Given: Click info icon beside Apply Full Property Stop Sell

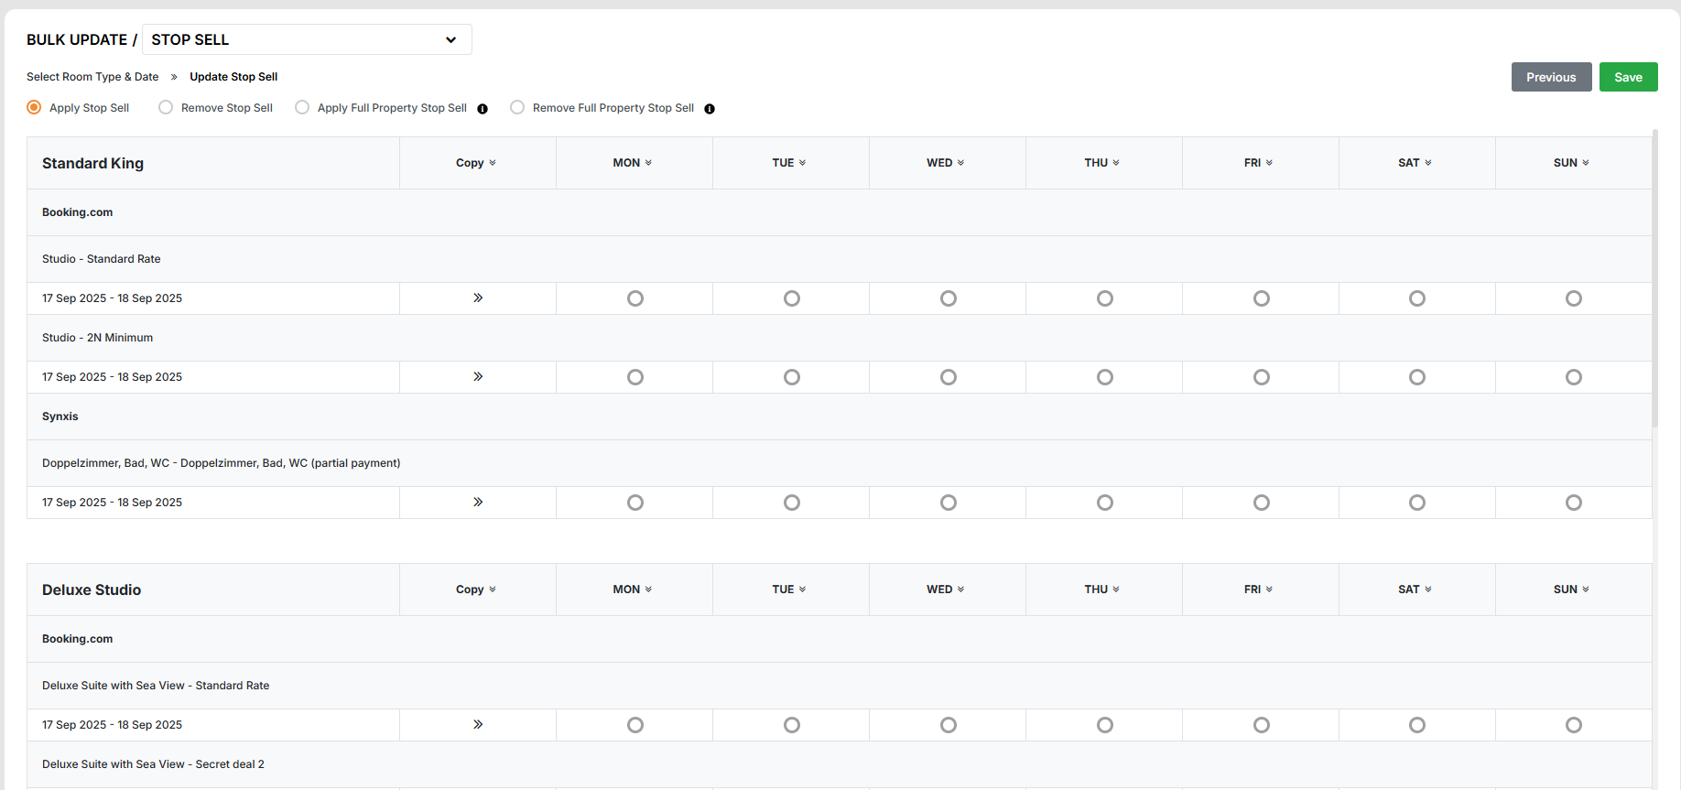Looking at the screenshot, I should (483, 109).
